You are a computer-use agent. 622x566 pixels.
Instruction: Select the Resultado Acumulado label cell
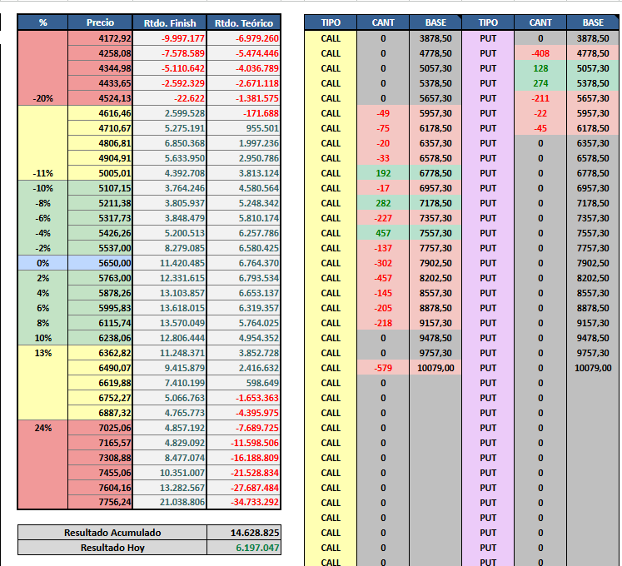tap(112, 532)
